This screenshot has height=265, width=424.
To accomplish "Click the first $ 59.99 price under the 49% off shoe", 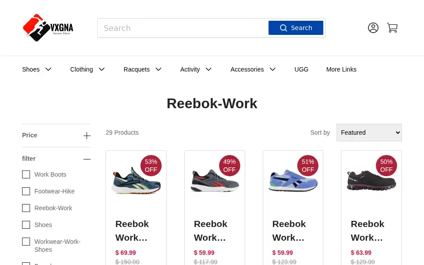I will (204, 253).
